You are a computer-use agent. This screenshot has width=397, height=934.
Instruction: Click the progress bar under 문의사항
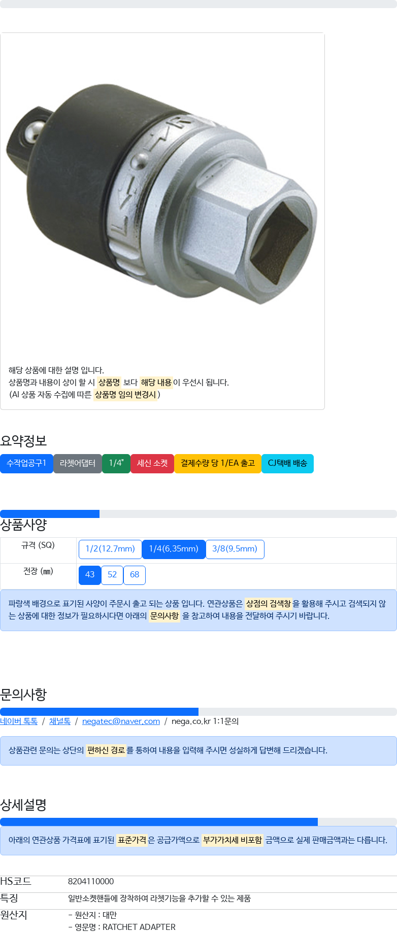pyautogui.click(x=198, y=712)
